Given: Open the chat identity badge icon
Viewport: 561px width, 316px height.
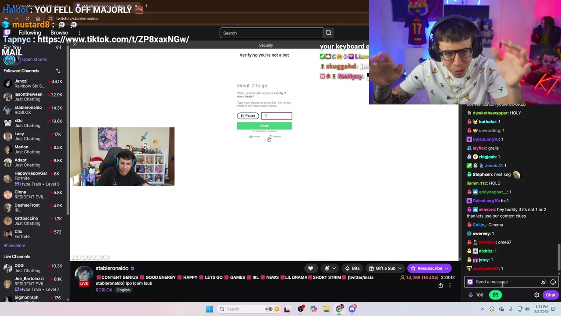Looking at the screenshot, I should [x=470, y=282].
